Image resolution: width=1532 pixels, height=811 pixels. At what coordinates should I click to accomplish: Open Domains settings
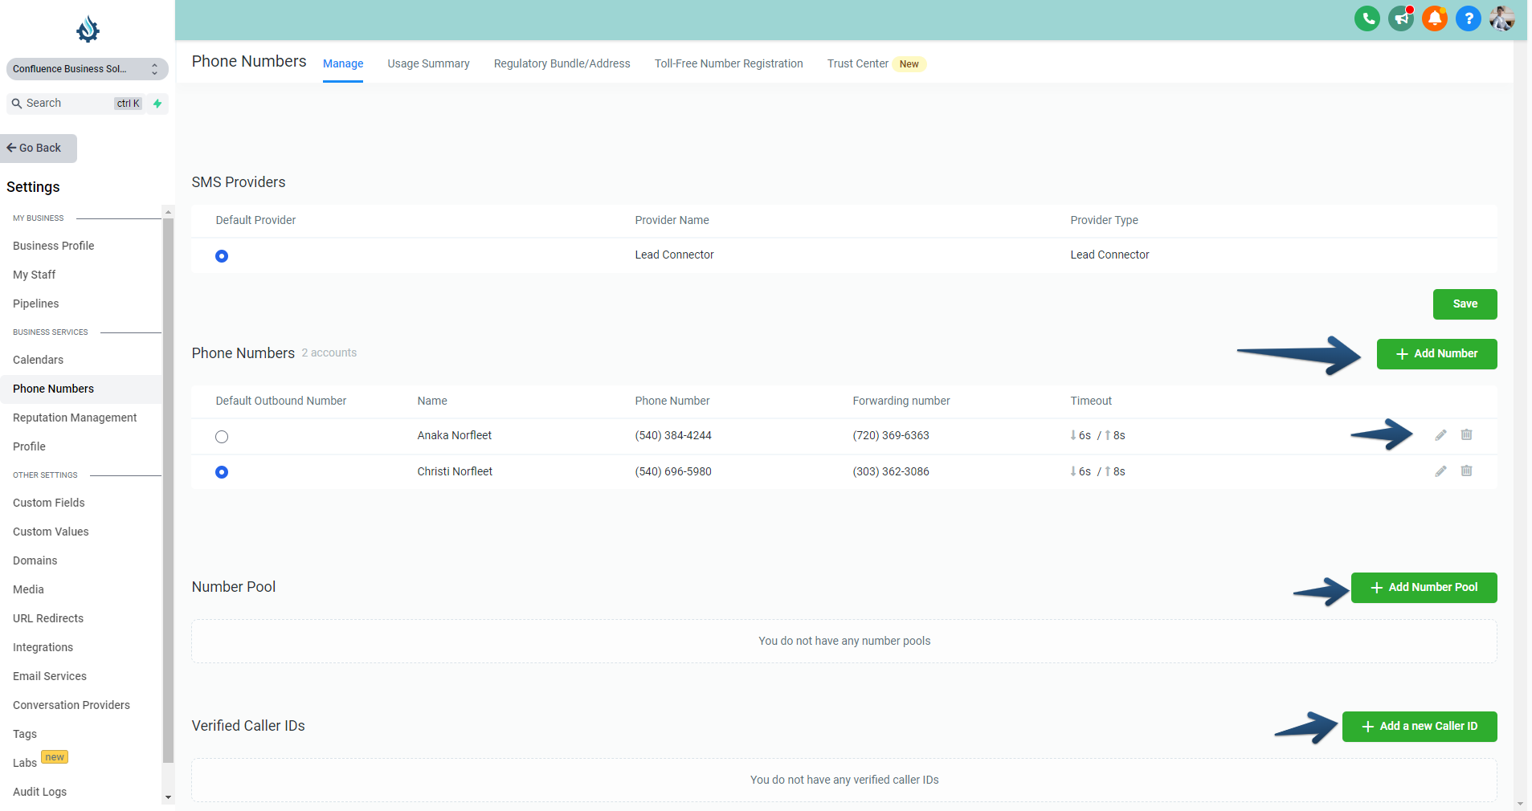(35, 560)
